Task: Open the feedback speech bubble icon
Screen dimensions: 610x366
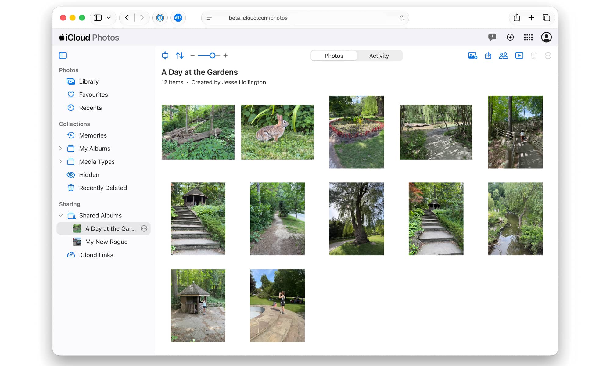Action: (492, 37)
